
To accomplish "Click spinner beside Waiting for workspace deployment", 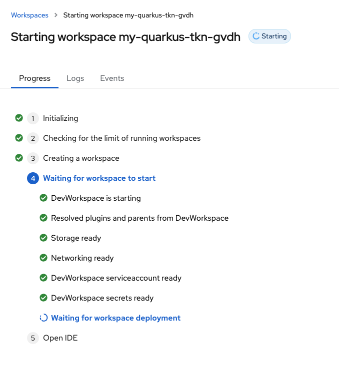I will [43, 318].
